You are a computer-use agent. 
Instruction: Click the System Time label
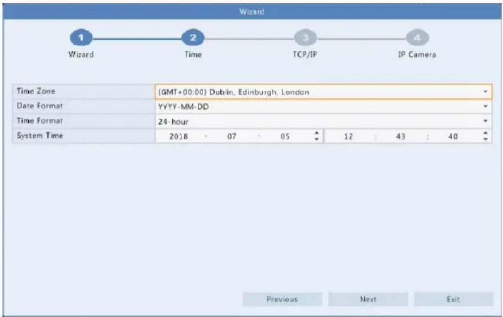(40, 136)
